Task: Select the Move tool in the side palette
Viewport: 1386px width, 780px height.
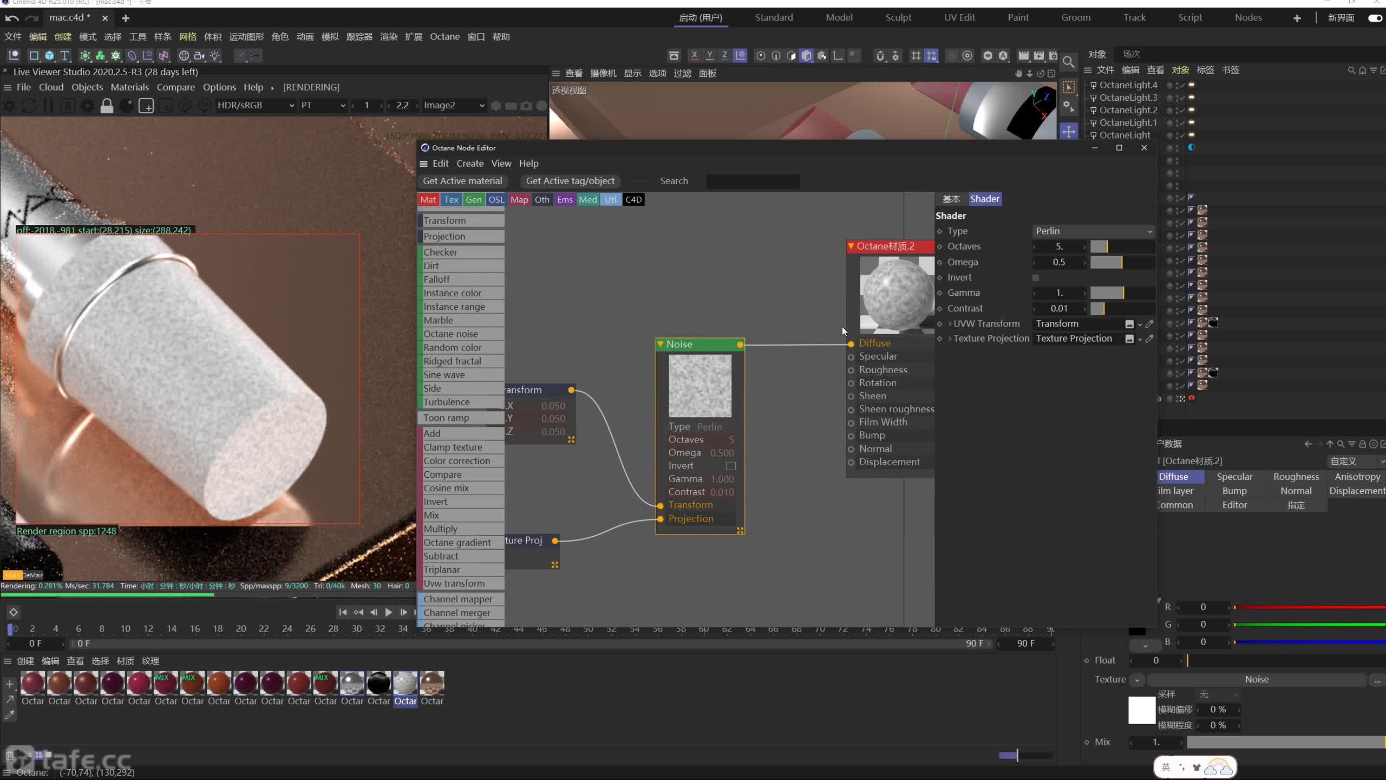Action: (1068, 131)
